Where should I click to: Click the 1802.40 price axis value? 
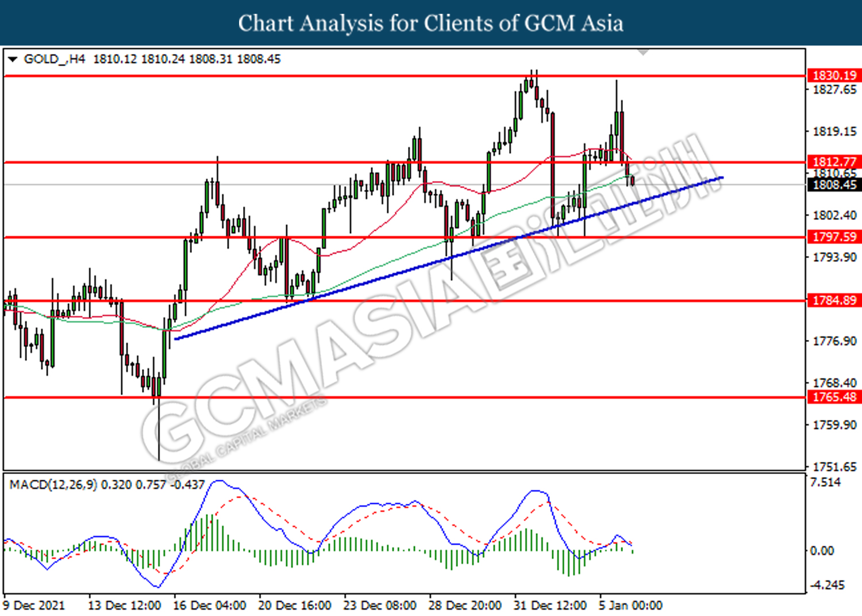pos(834,215)
